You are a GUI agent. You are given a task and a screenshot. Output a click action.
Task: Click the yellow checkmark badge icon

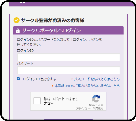pos(17,20)
